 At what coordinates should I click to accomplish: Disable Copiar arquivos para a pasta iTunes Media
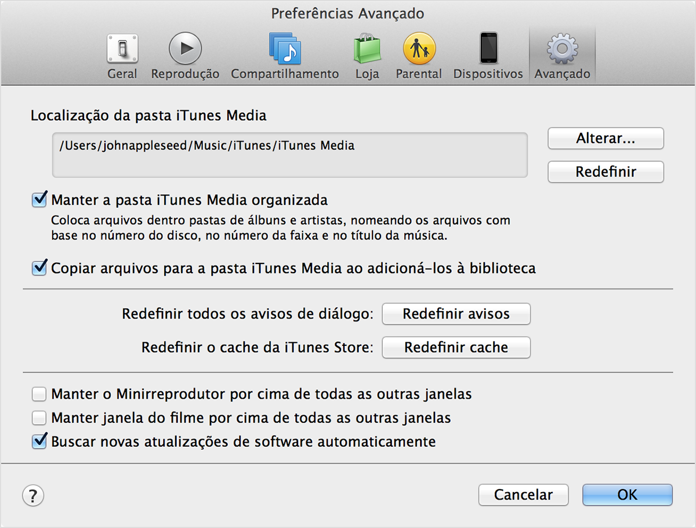(39, 269)
